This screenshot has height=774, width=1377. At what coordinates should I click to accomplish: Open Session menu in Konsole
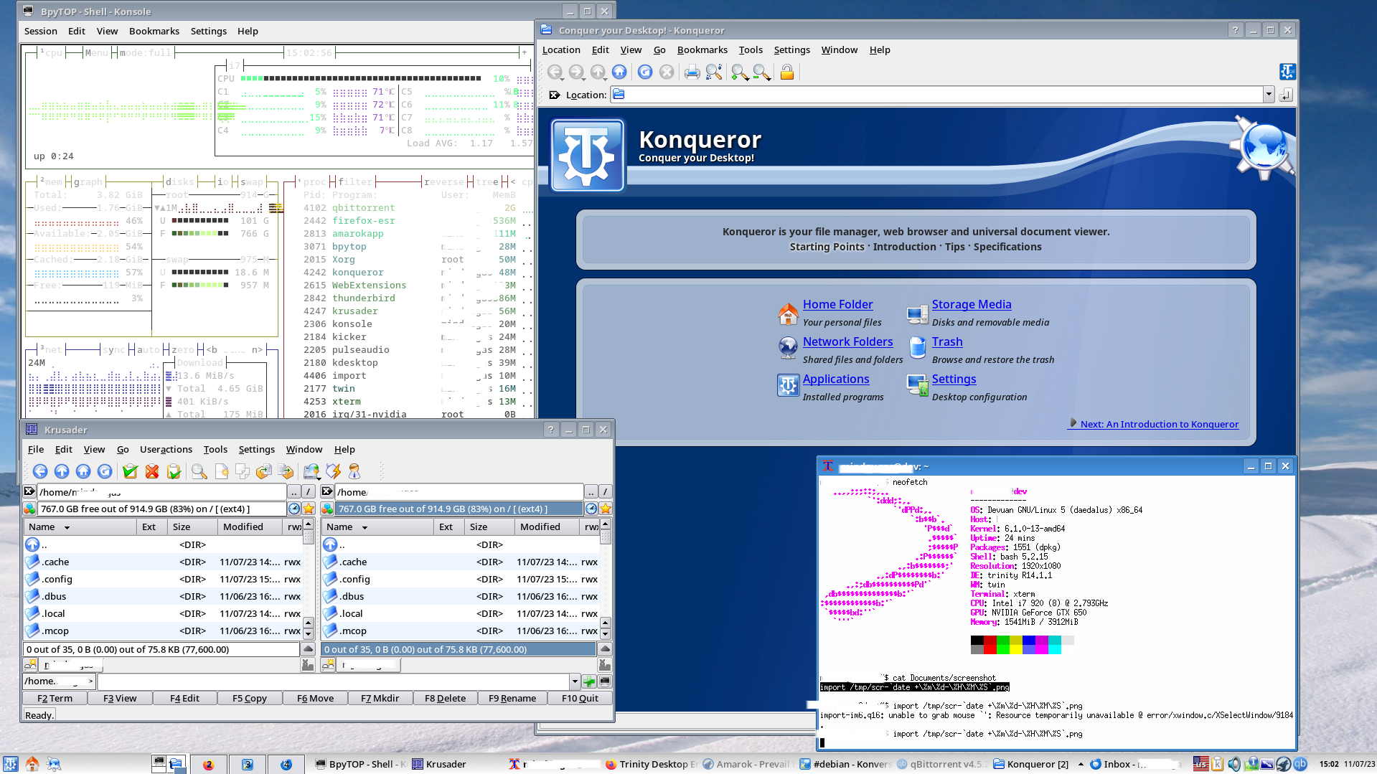coord(41,31)
